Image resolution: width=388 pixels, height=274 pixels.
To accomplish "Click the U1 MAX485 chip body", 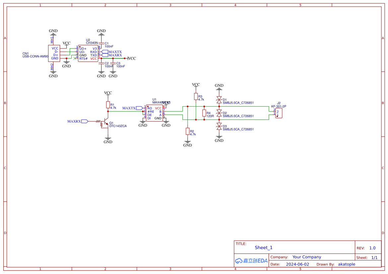I will (155, 113).
